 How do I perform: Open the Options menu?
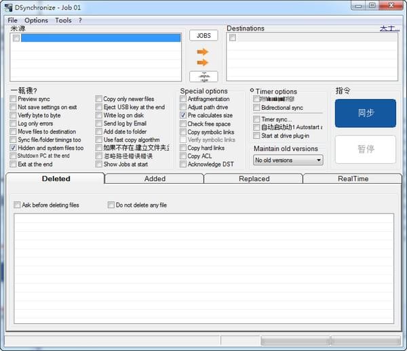click(x=36, y=20)
